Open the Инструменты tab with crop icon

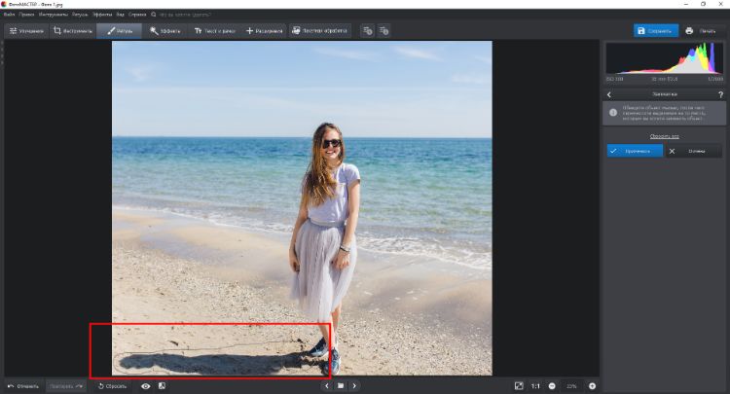click(x=73, y=31)
